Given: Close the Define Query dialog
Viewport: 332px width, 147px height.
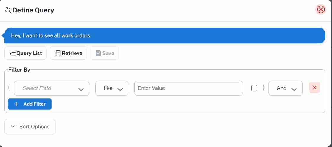Looking at the screenshot, I should [321, 10].
